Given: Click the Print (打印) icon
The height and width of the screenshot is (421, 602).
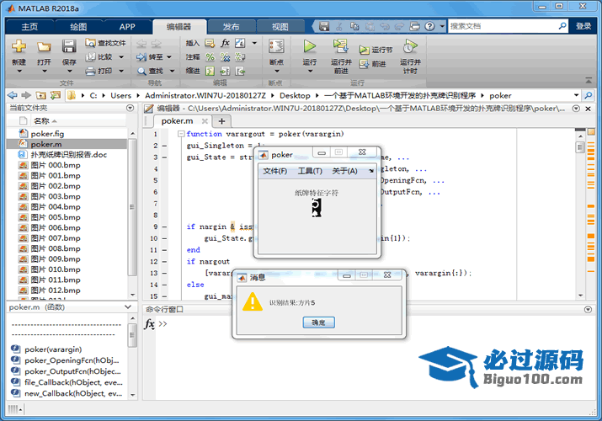Looking at the screenshot, I should point(91,71).
